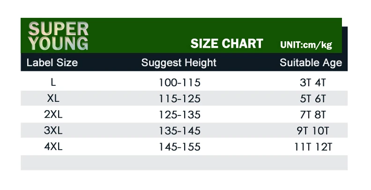Click the 3T 4T age cell
Image resolution: width=371 pixels, height=190 pixels.
coord(313,83)
